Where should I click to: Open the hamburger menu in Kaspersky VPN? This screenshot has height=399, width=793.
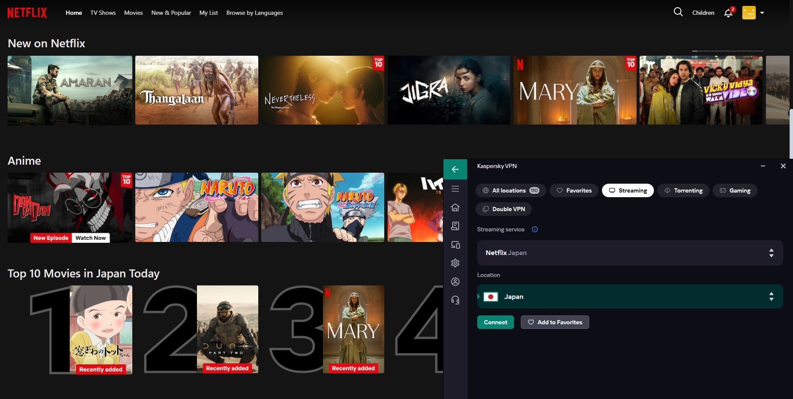coord(455,188)
